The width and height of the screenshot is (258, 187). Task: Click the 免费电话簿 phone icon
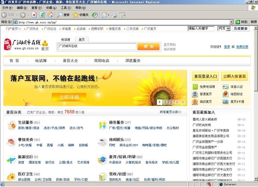(x=195, y=87)
